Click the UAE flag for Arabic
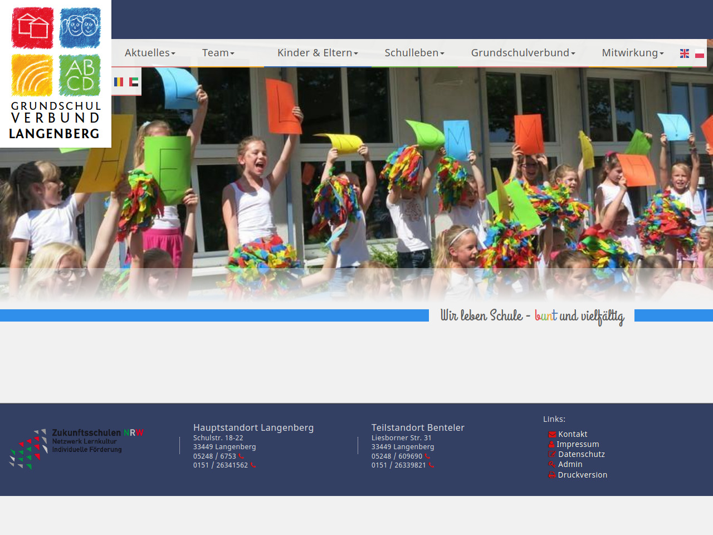 [134, 82]
